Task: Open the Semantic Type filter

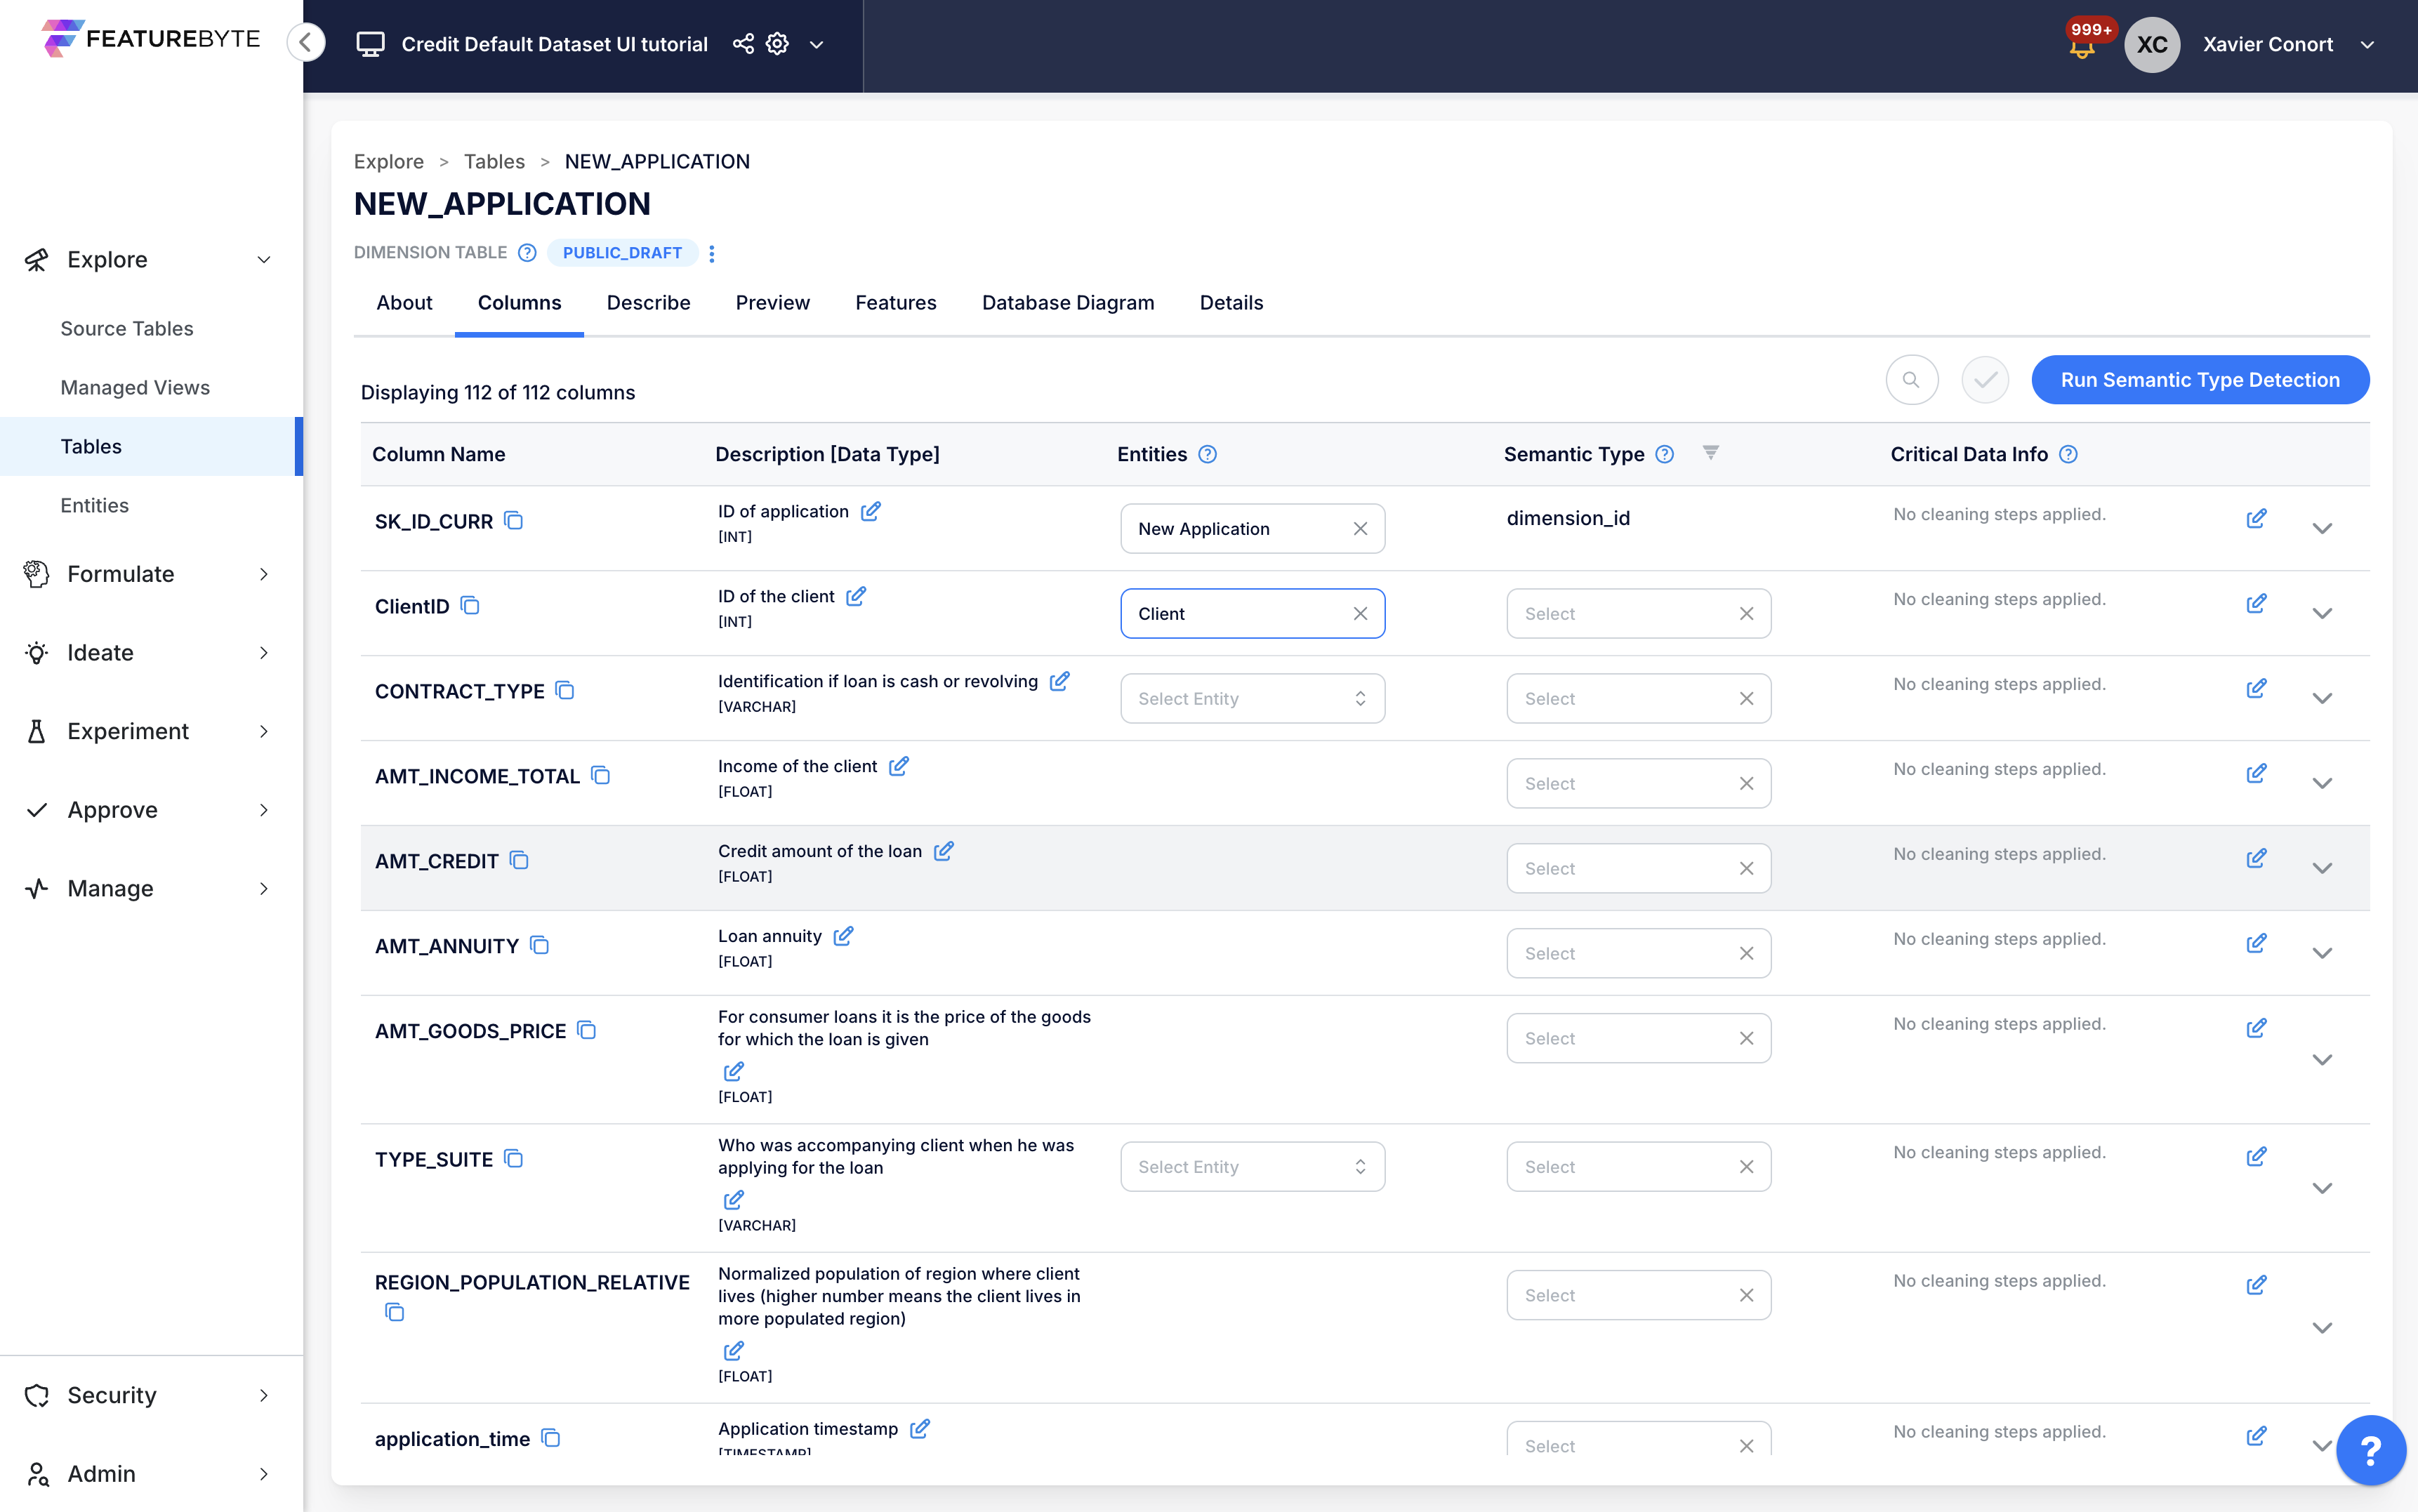Action: pyautogui.click(x=1711, y=453)
